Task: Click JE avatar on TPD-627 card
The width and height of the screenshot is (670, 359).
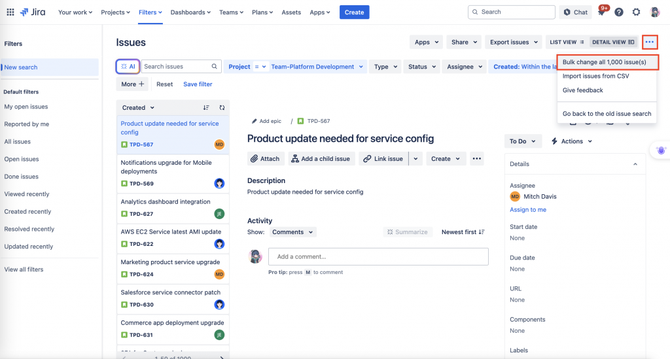Action: pyautogui.click(x=219, y=213)
